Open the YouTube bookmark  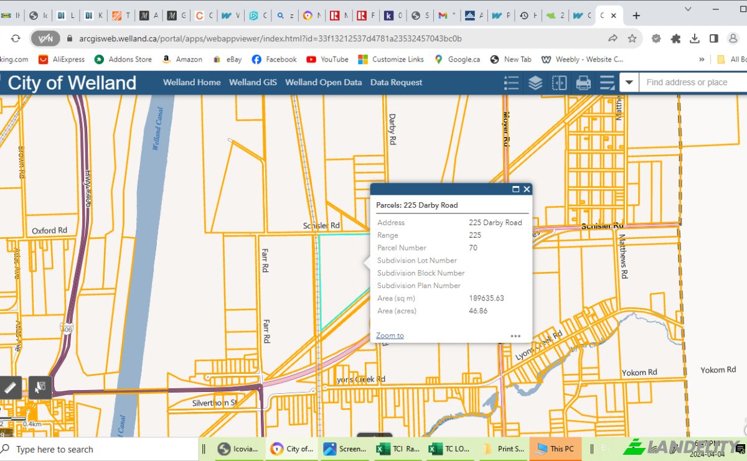327,60
